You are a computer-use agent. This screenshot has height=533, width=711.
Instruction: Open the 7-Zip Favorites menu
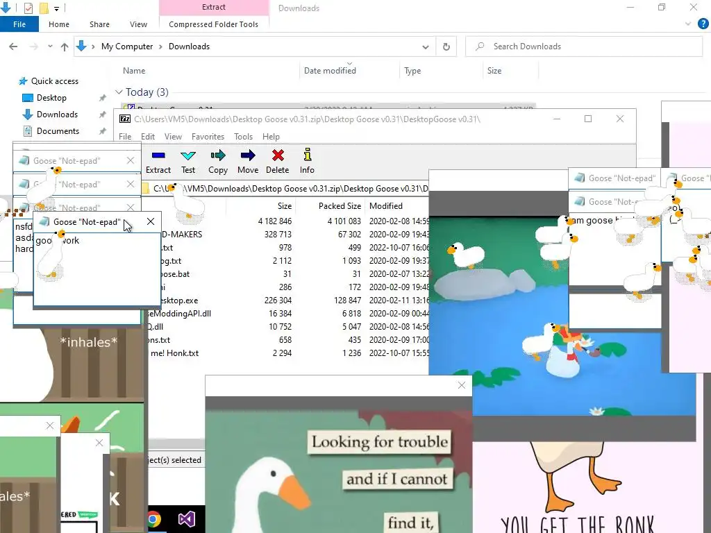(208, 137)
